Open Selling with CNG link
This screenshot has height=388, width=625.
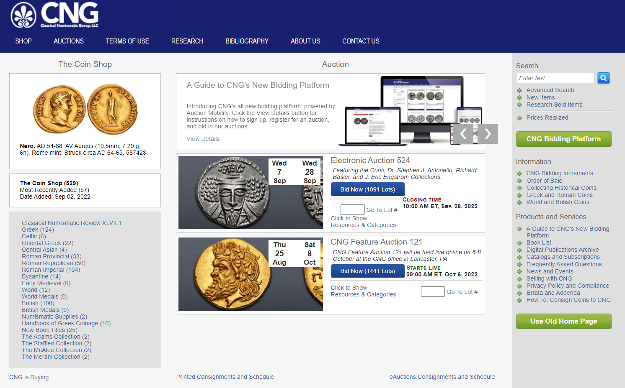pos(549,278)
